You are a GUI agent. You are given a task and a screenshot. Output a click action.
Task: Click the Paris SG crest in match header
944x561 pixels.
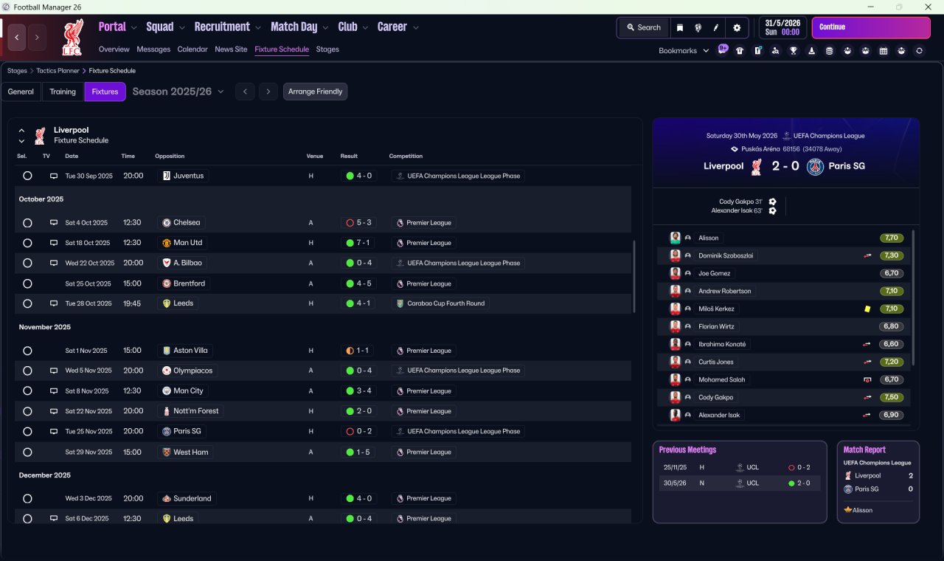click(x=815, y=167)
